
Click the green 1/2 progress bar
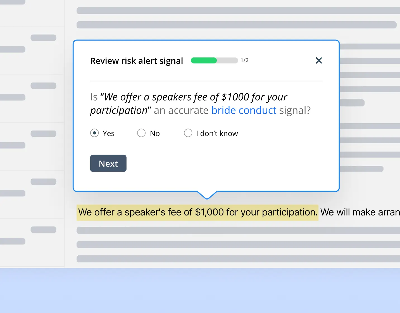pyautogui.click(x=204, y=60)
